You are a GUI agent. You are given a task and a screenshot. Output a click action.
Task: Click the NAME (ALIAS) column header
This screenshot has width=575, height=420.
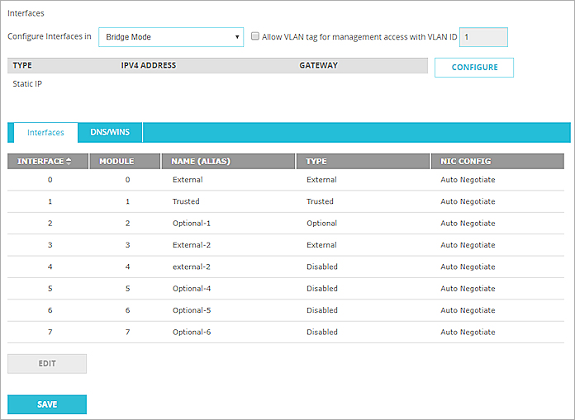pos(199,161)
